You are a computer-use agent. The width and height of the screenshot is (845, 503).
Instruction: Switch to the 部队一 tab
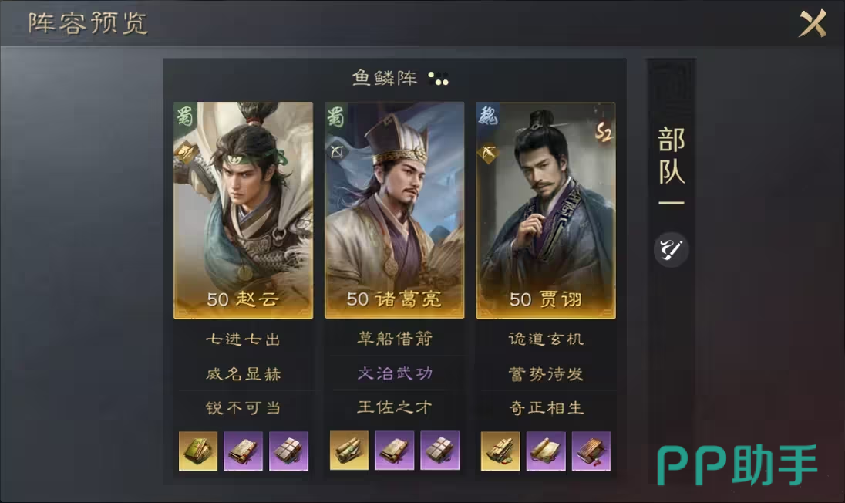coord(671,166)
